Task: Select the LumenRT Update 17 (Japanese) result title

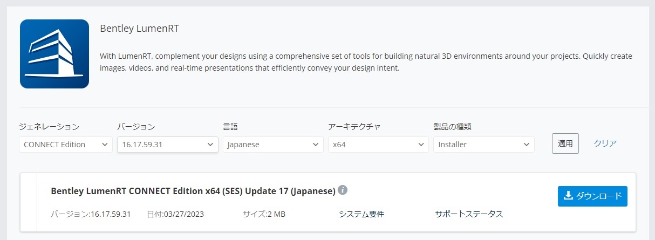Action: 193,191
